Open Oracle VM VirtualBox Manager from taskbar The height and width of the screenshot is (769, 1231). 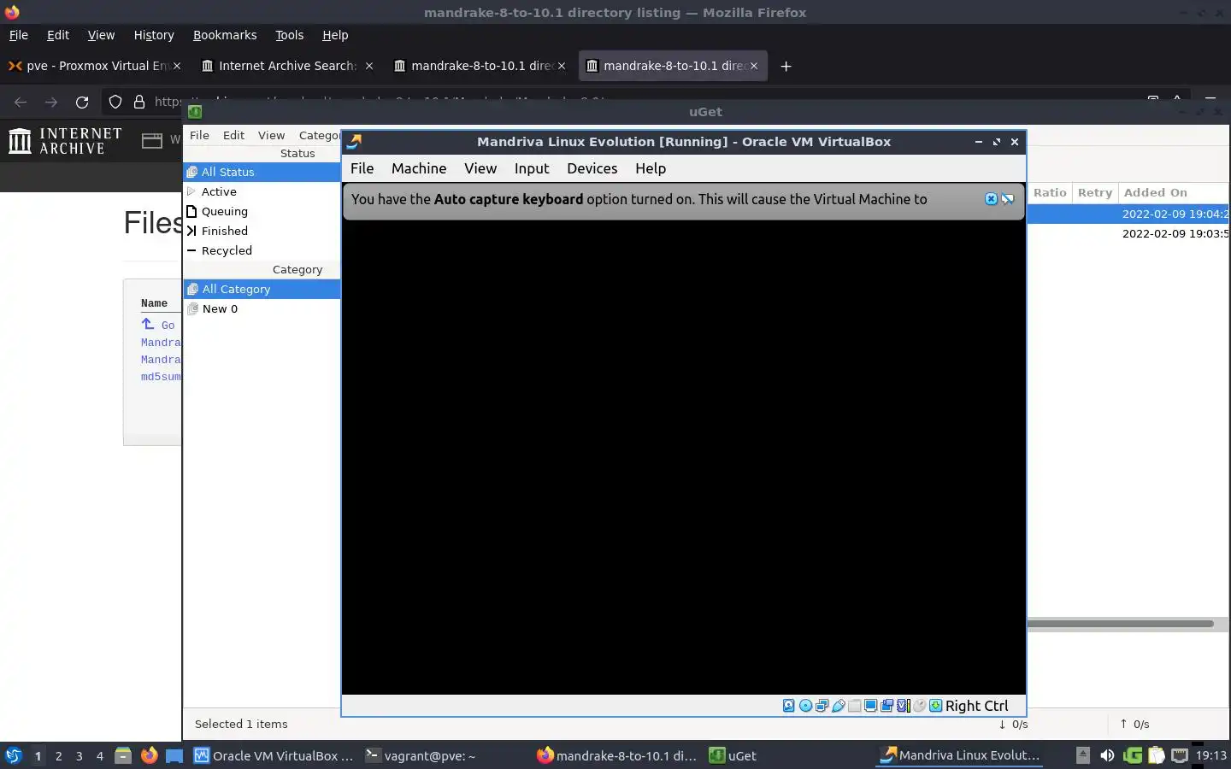click(274, 755)
